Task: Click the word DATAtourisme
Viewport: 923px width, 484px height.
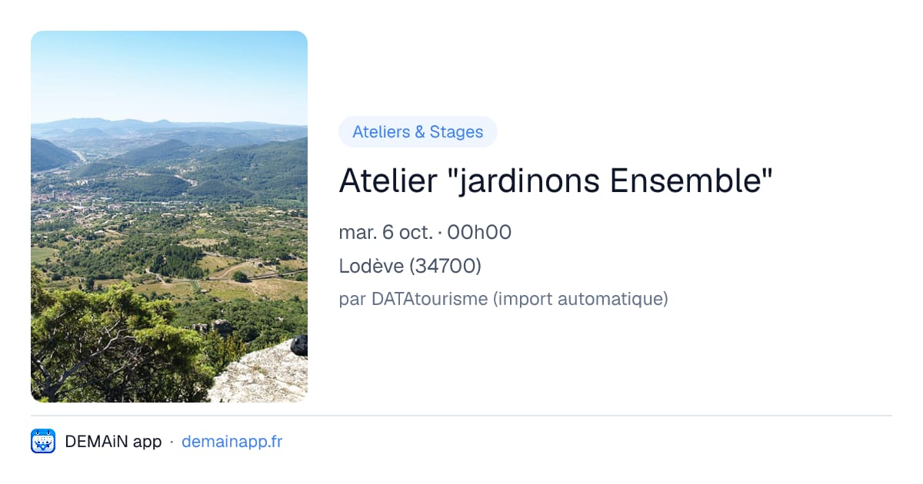Action: click(x=430, y=299)
